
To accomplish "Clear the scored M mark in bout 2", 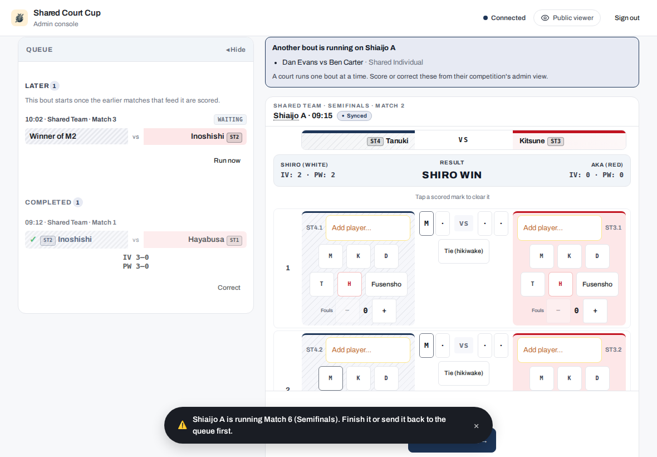I will coord(426,346).
